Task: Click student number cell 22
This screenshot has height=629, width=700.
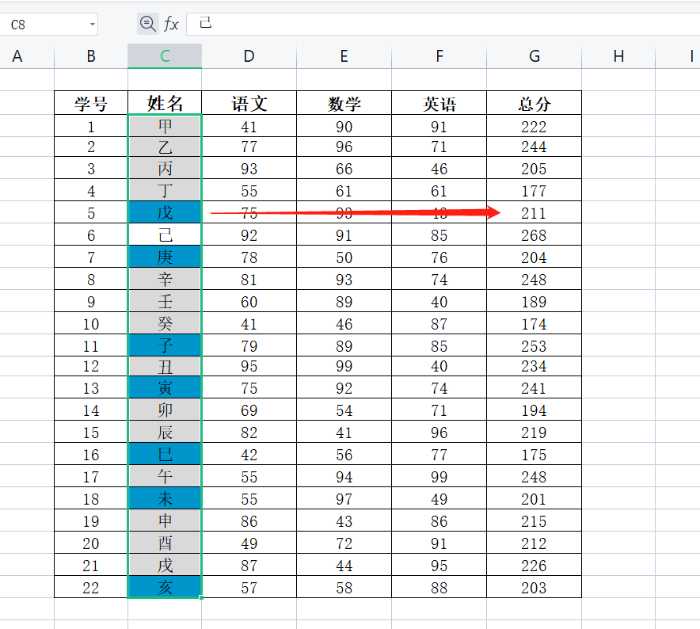Action: 91,586
